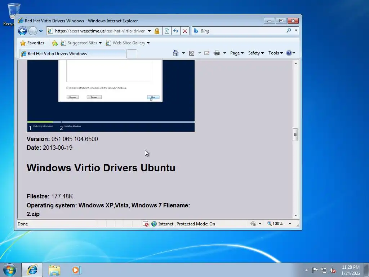Show hidden tray icons arrow

click(x=306, y=270)
